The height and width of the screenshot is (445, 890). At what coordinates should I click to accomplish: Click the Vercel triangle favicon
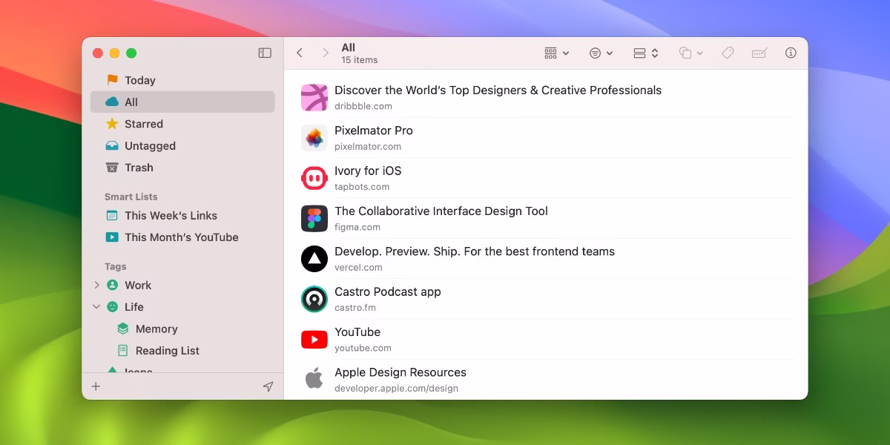[314, 259]
